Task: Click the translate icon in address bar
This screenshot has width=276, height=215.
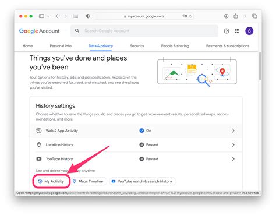Action: tap(185, 16)
